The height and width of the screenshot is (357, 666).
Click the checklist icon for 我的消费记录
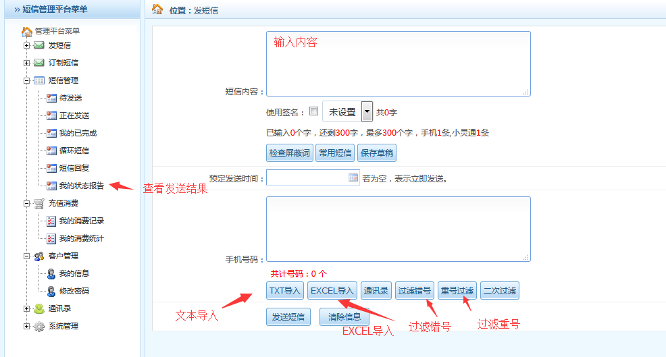click(51, 221)
